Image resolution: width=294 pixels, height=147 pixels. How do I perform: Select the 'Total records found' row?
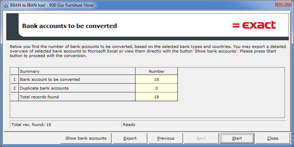coord(94,97)
